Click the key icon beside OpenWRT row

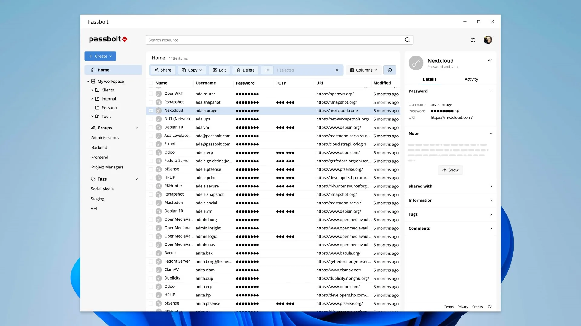click(159, 94)
